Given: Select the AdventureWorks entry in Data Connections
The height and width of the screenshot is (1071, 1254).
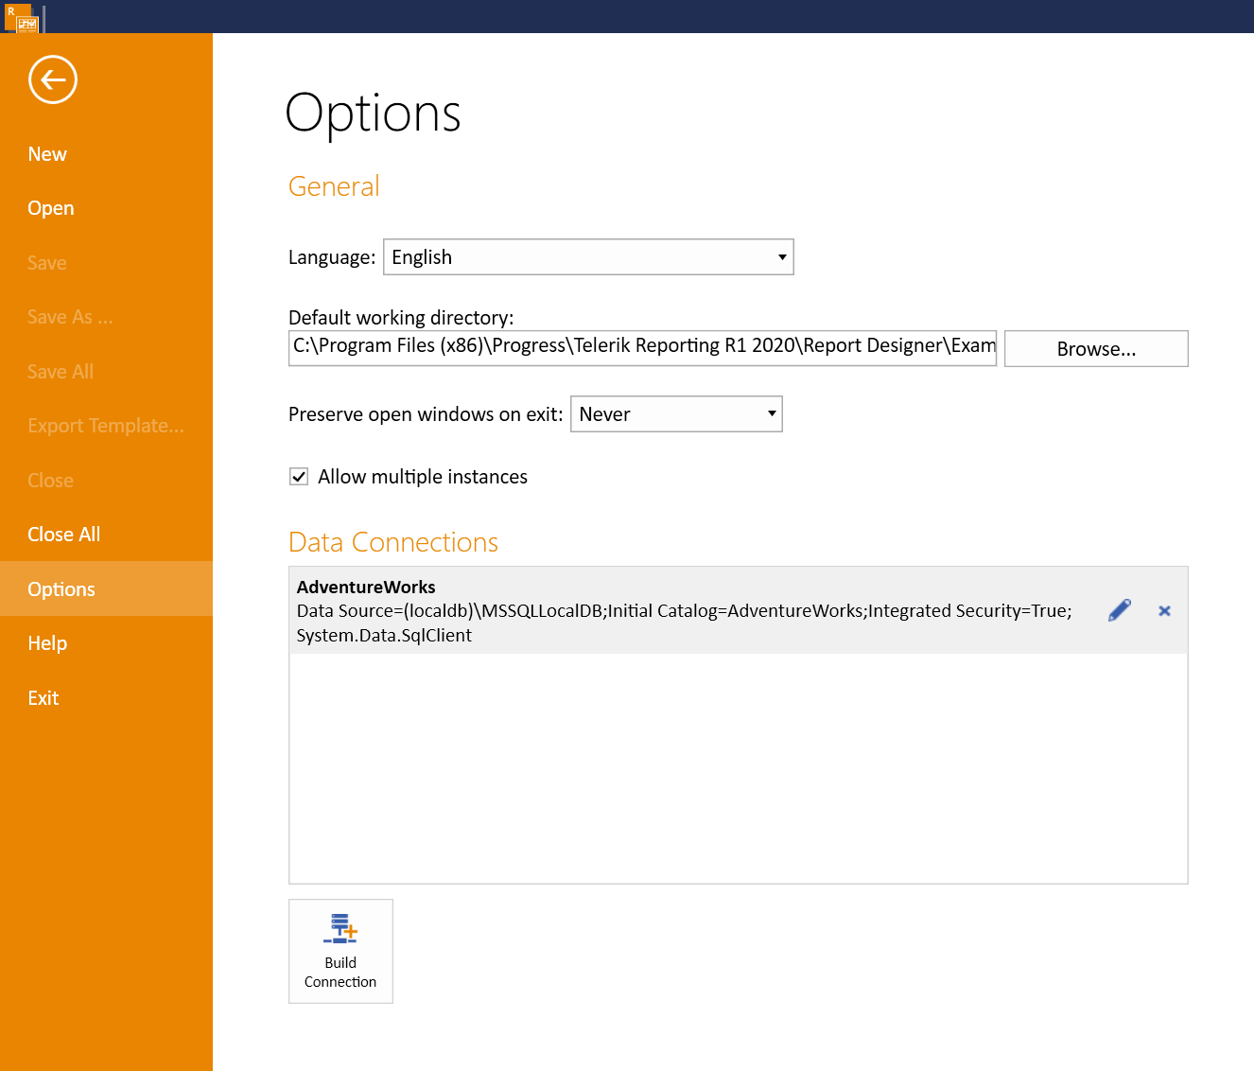Looking at the screenshot, I should [662, 610].
